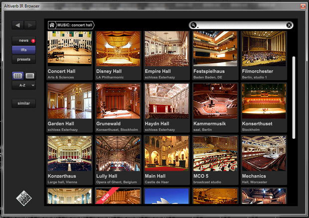Click the magnifier search icon
Viewport: 309px width, 218px height.
194,25
